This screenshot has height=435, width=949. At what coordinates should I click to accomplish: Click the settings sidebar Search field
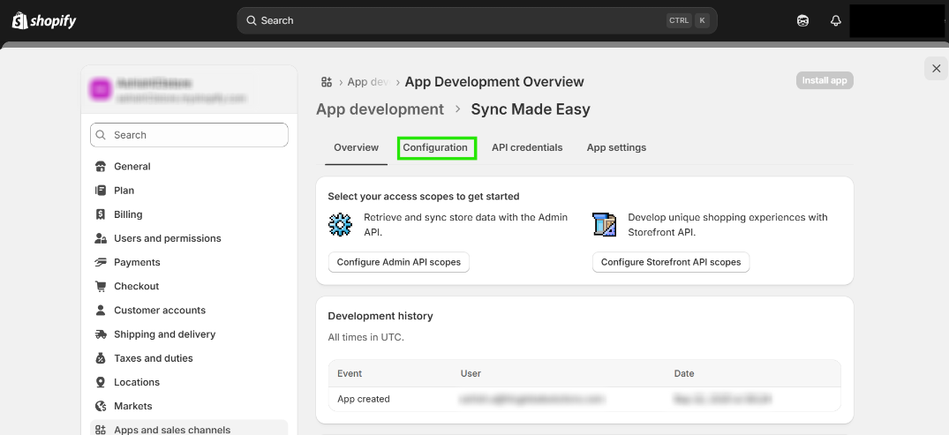[189, 135]
